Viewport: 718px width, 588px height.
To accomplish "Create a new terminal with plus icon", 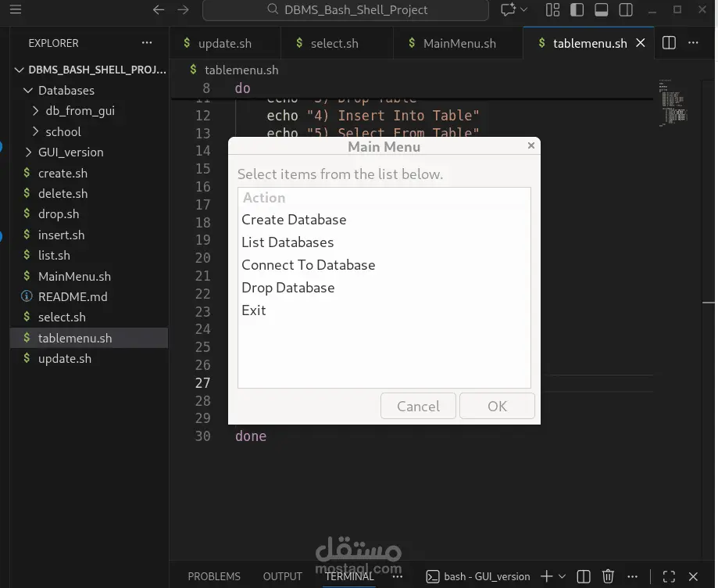I will (547, 576).
